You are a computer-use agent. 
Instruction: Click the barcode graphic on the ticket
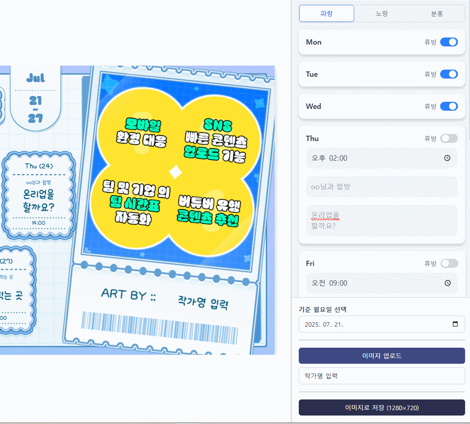point(159,328)
